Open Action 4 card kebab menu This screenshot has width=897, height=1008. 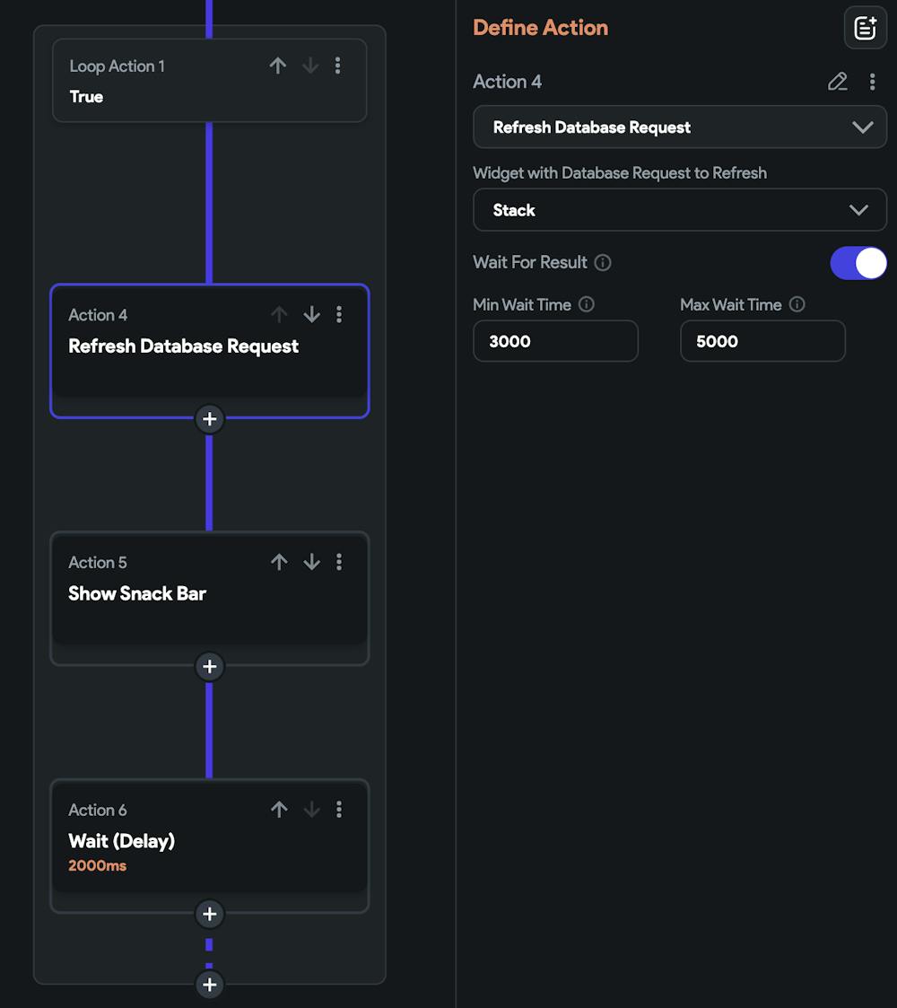[338, 314]
